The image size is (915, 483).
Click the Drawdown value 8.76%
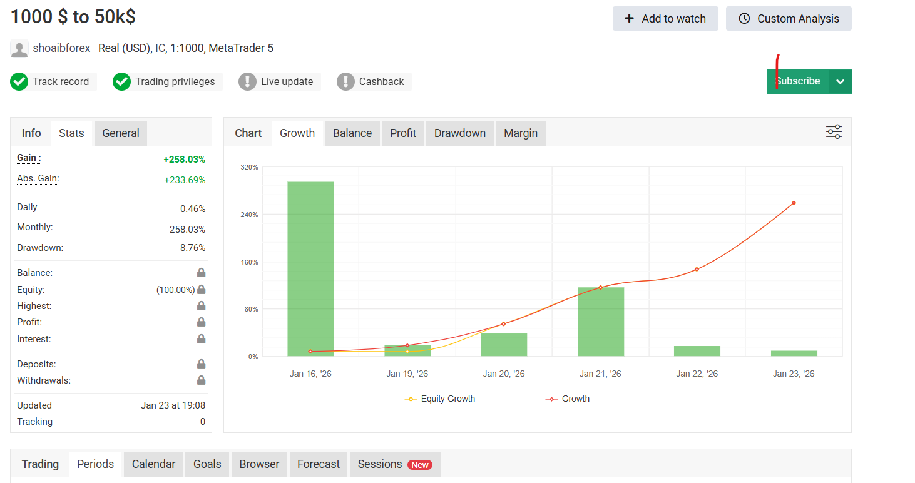pos(193,248)
